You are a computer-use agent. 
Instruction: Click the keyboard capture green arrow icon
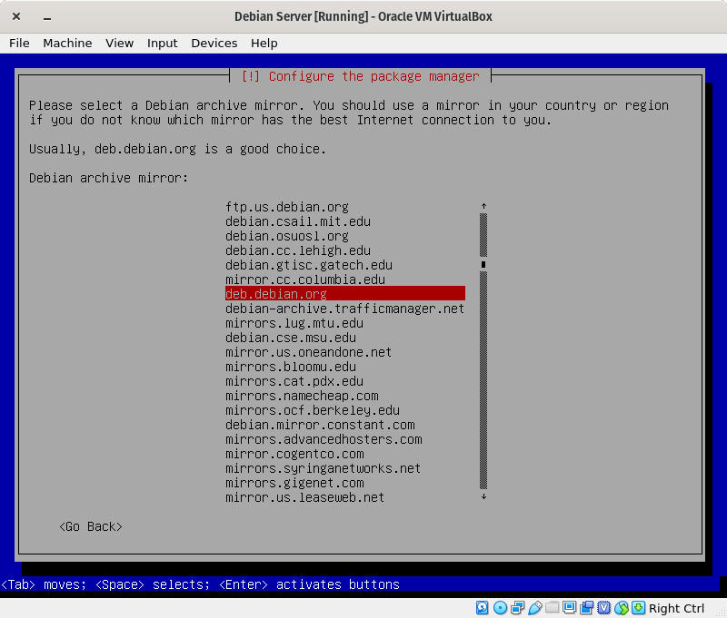pos(639,607)
